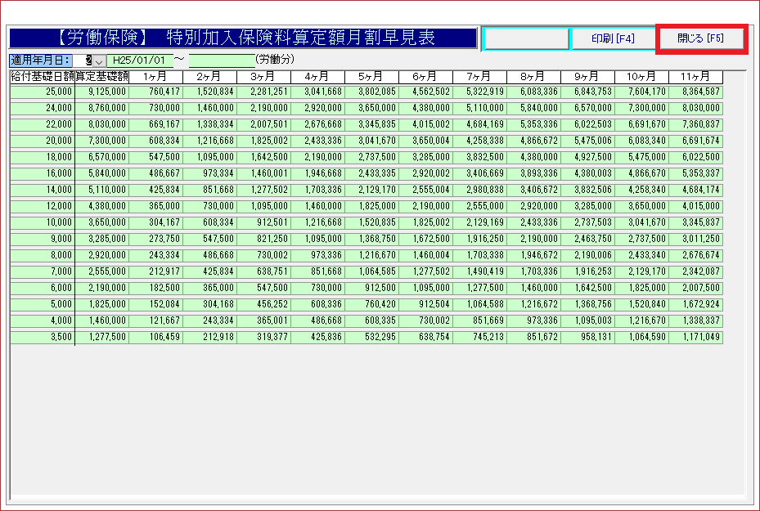The width and height of the screenshot is (760, 511).
Task: Click the 印刷 [F4] print button
Action: coord(613,38)
